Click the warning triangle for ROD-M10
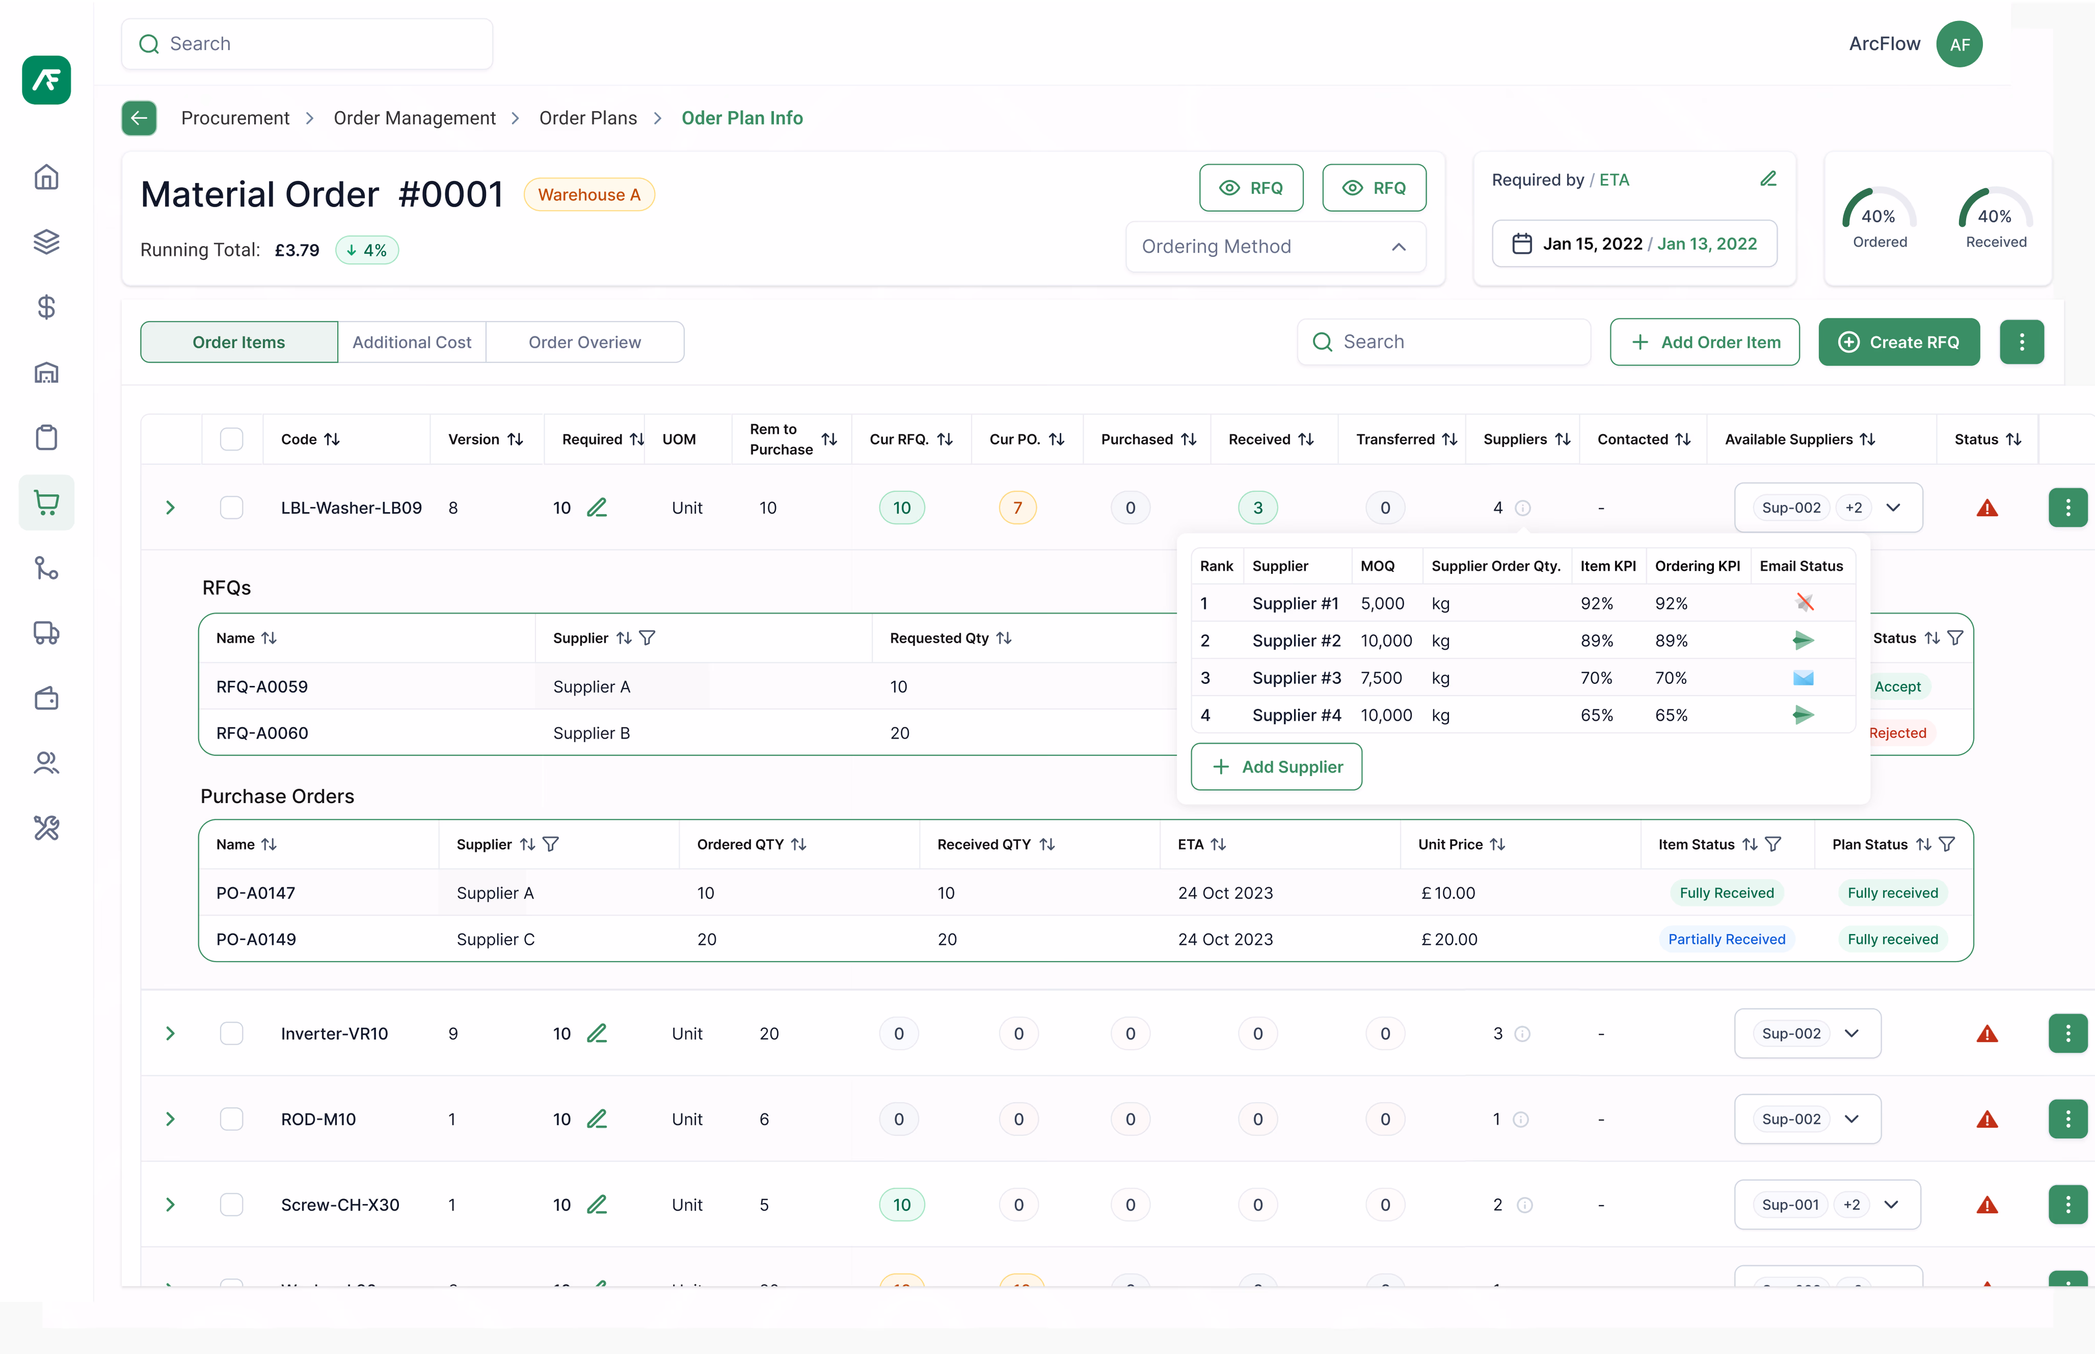The width and height of the screenshot is (2095, 1354). (1987, 1119)
